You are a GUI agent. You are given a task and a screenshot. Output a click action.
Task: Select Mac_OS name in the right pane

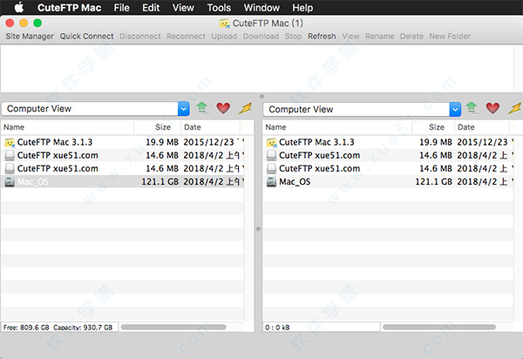pyautogui.click(x=295, y=181)
